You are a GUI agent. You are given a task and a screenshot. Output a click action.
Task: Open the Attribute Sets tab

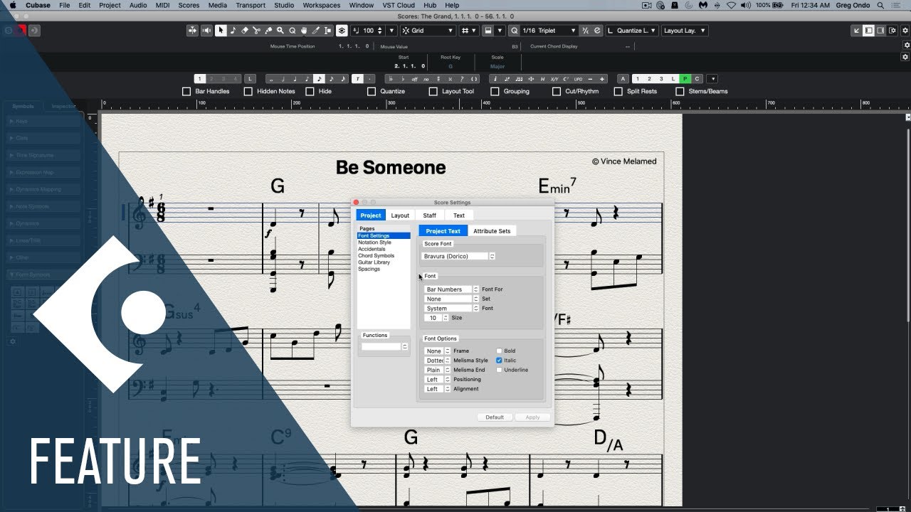pos(492,231)
